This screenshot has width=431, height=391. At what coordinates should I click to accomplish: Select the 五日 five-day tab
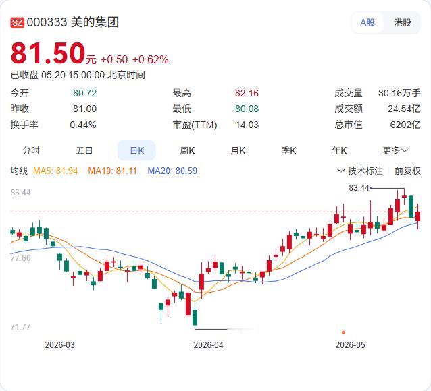pos(84,150)
